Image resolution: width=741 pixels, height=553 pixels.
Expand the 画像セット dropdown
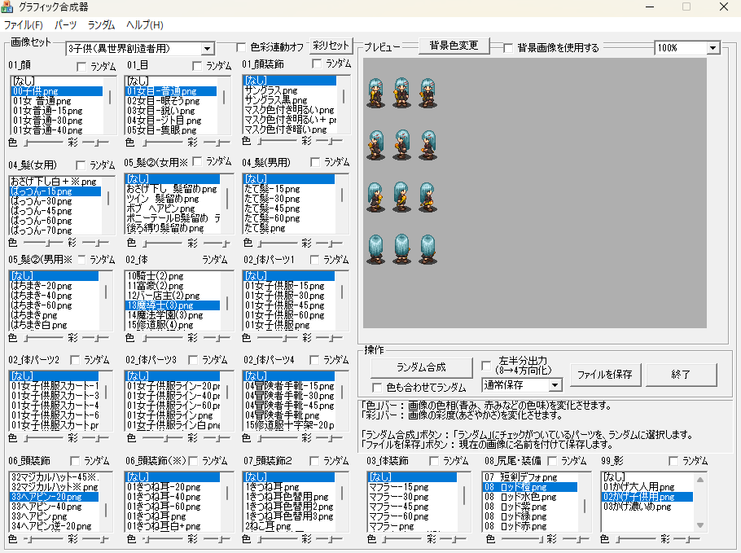pos(206,49)
